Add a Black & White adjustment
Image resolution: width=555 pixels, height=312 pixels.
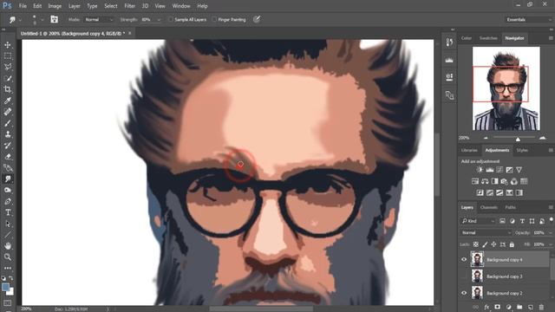pos(495,181)
